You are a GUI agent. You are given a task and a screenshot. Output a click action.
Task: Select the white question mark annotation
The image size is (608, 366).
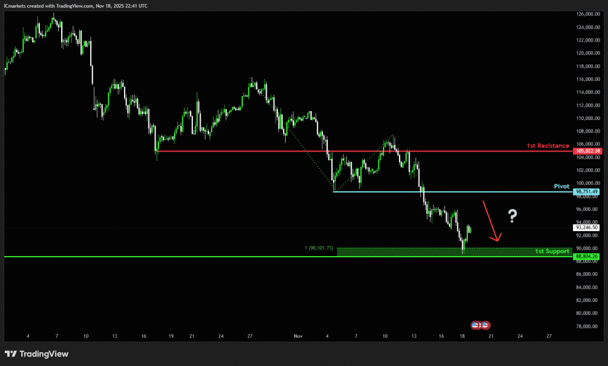[512, 217]
